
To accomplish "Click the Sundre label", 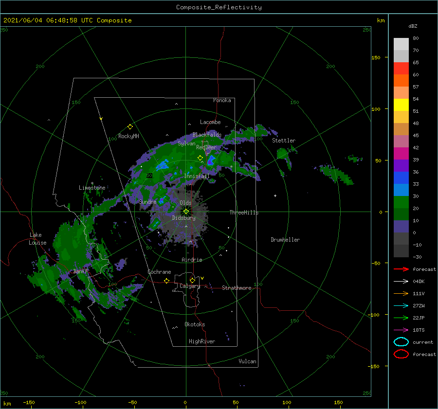I will (147, 201).
